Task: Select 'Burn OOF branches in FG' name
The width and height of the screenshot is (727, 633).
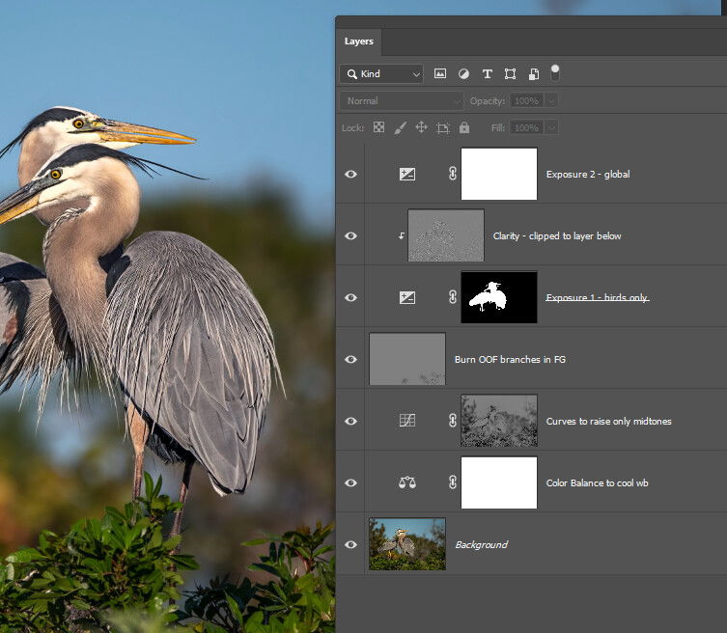Action: pos(510,359)
